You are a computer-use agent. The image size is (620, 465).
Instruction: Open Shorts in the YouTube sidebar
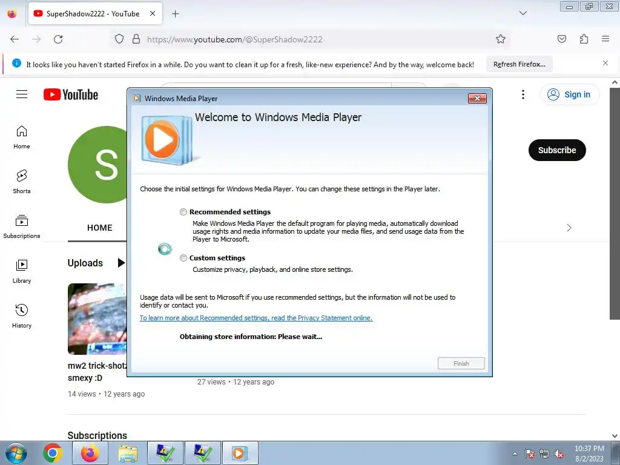tap(22, 182)
